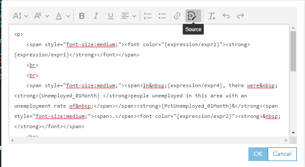The width and height of the screenshot is (305, 167).
Task: Click the horizontal scrollbar right arrow
Action: [x=286, y=140]
